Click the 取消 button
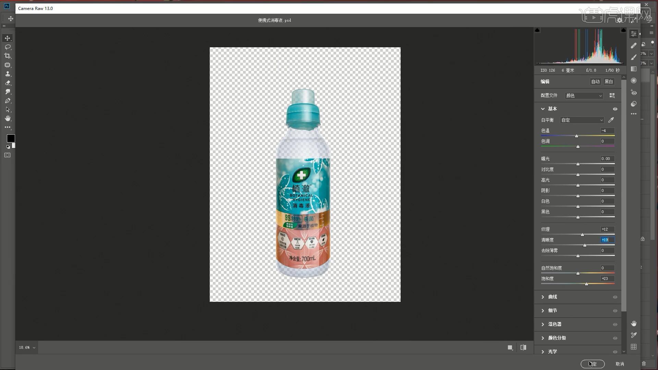This screenshot has height=370, width=658. pos(620,364)
